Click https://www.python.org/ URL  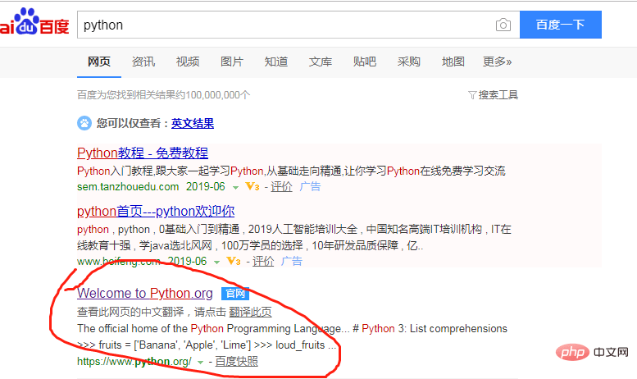pyautogui.click(x=134, y=362)
